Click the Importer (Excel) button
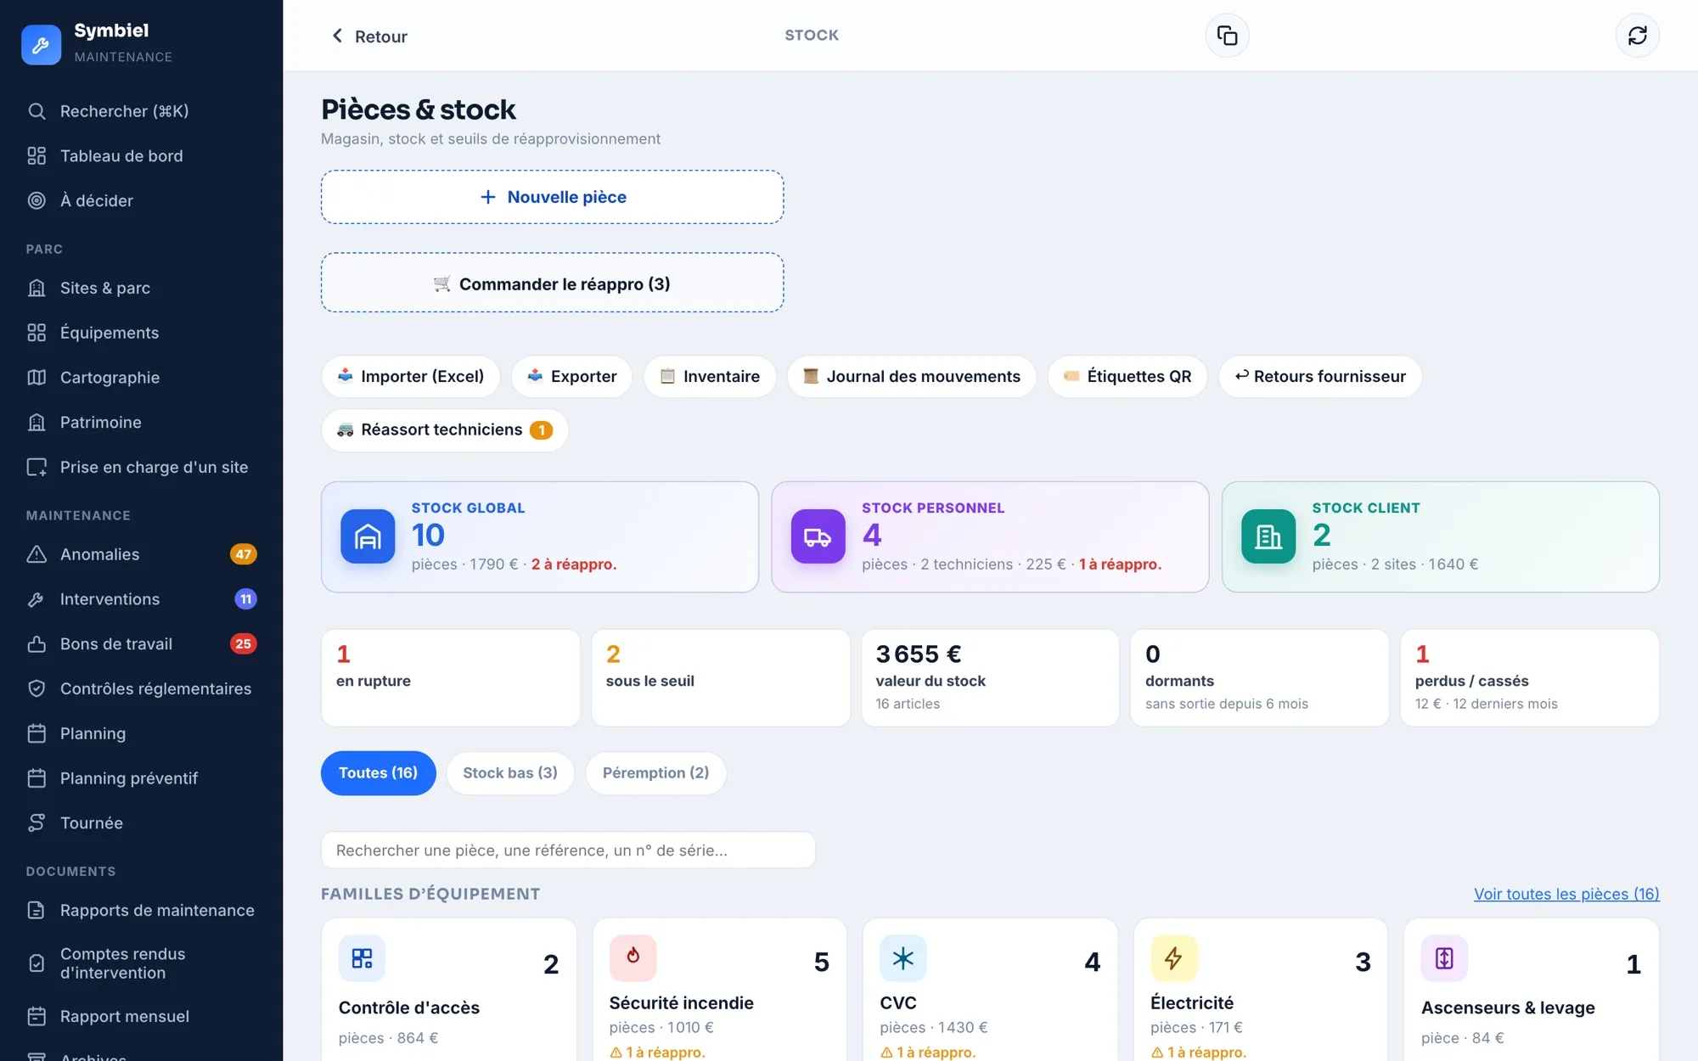Viewport: 1698px width, 1061px height. (x=410, y=377)
